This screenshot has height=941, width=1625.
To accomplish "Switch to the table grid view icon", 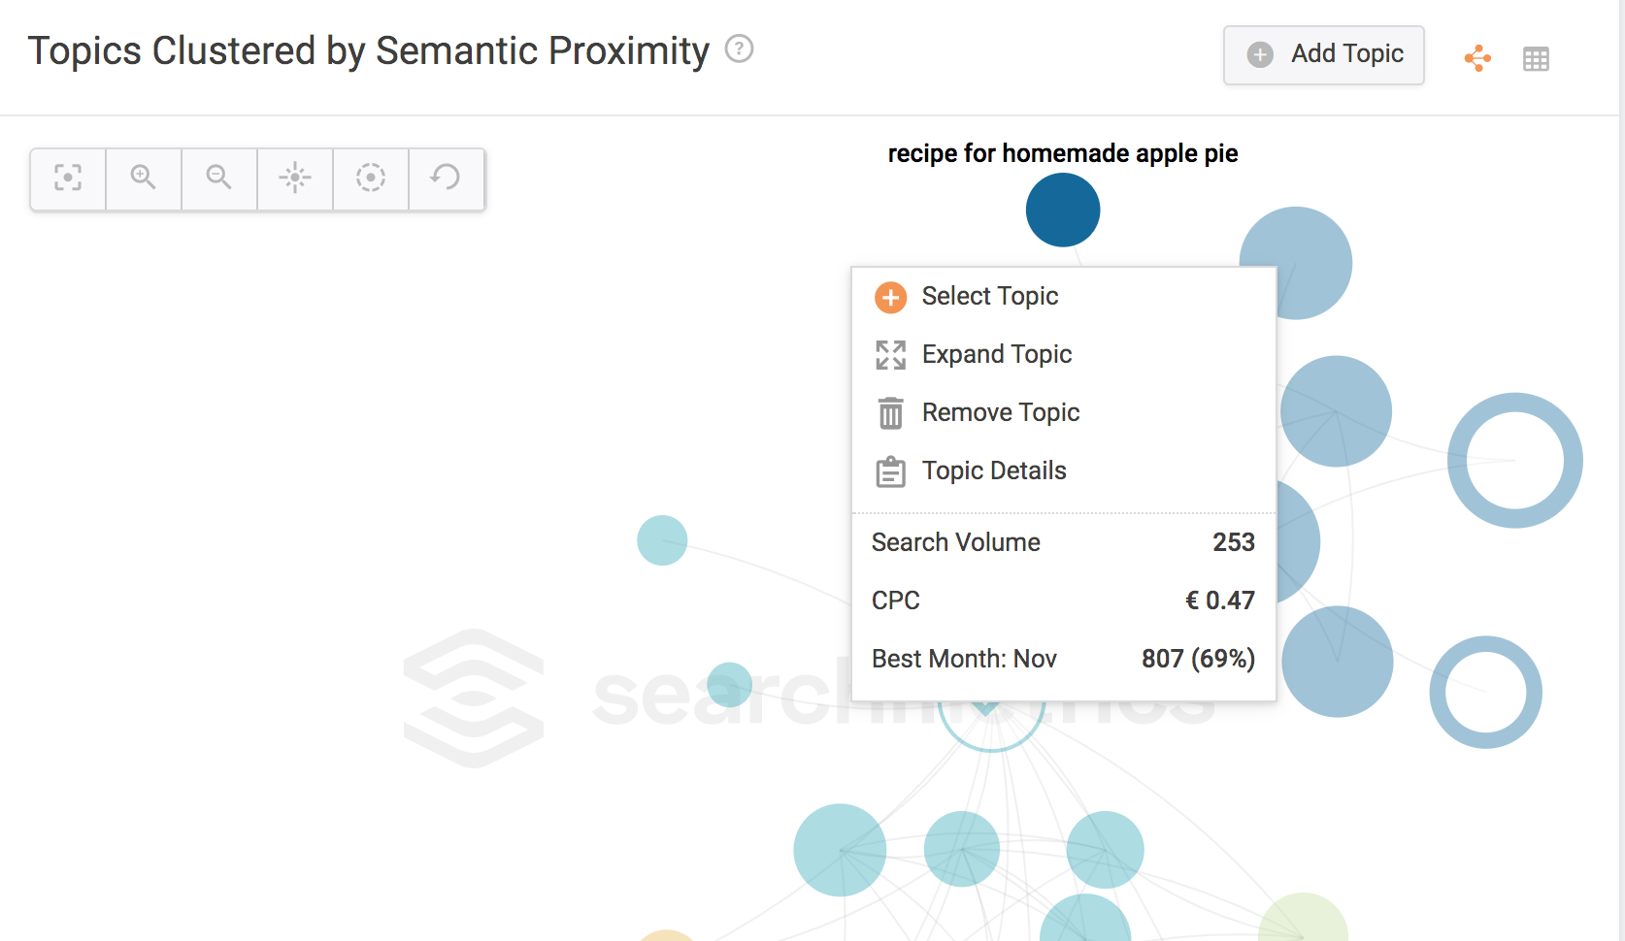I will tap(1536, 59).
